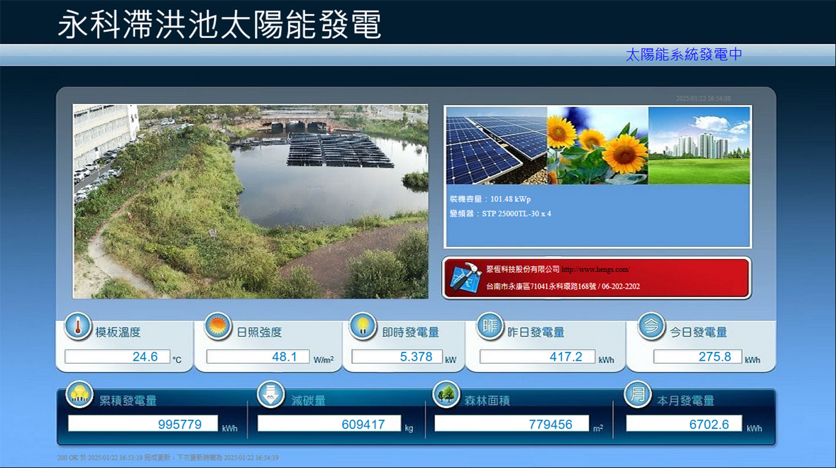Click the 裝機容量：101.48 kWp text
The height and width of the screenshot is (468, 836).
[x=490, y=199]
